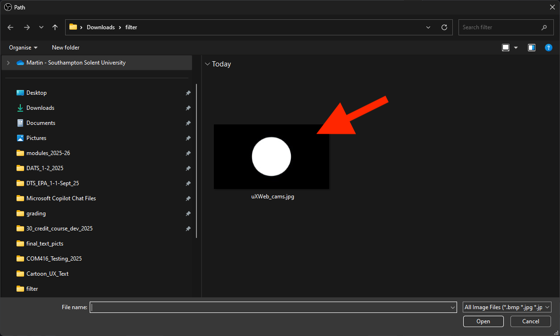This screenshot has width=560, height=336.
Task: Collapse the Today file group
Action: coord(207,64)
